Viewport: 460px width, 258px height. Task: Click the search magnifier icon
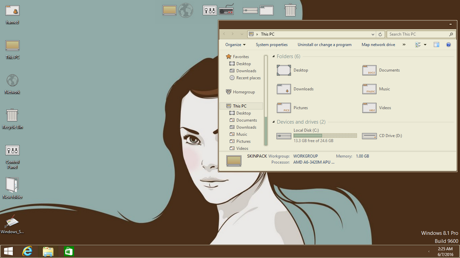451,34
